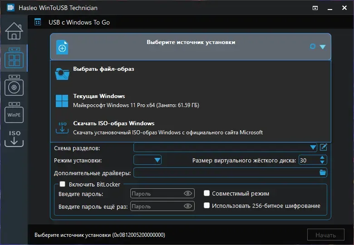Open the Home sidebar icon
The height and width of the screenshot is (245, 354).
point(14,31)
